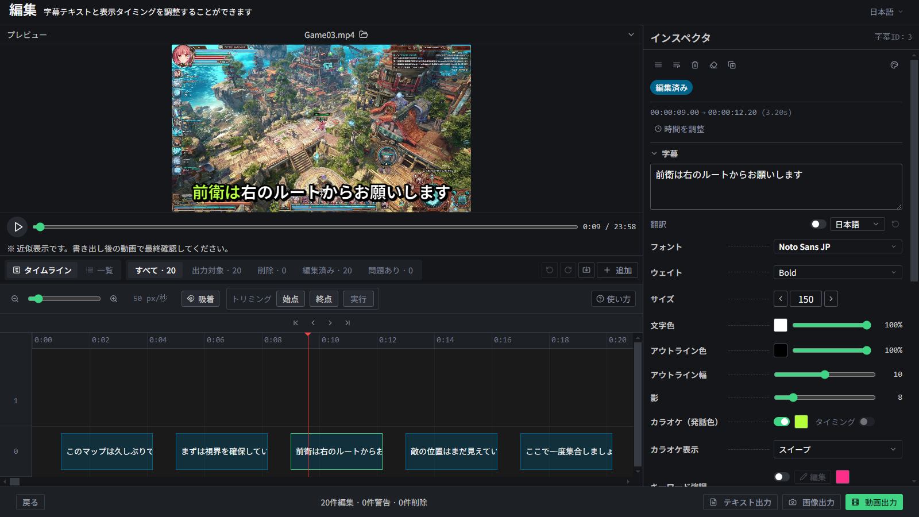The width and height of the screenshot is (919, 517).
Task: Open the green karaoke color swatch
Action: 801,422
